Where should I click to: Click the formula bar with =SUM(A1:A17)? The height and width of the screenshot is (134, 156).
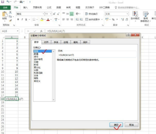pyautogui.click(x=100, y=31)
